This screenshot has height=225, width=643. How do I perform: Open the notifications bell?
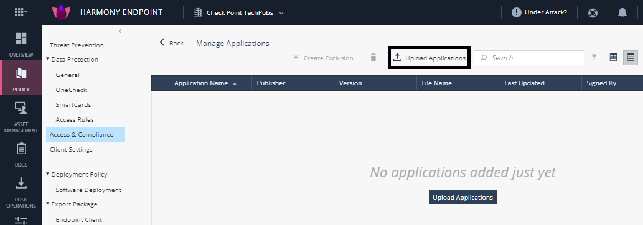[622, 12]
